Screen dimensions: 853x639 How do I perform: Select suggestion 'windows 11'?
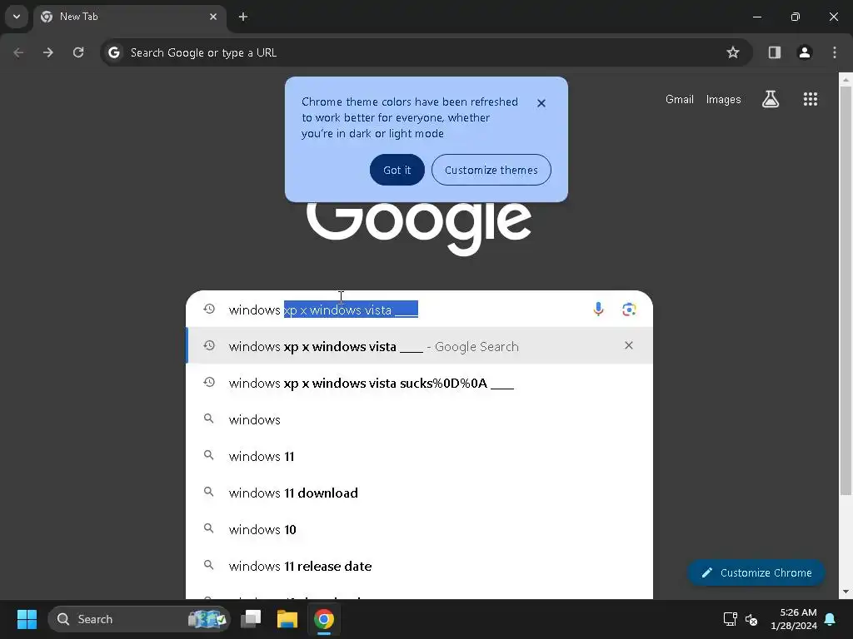[x=419, y=456]
